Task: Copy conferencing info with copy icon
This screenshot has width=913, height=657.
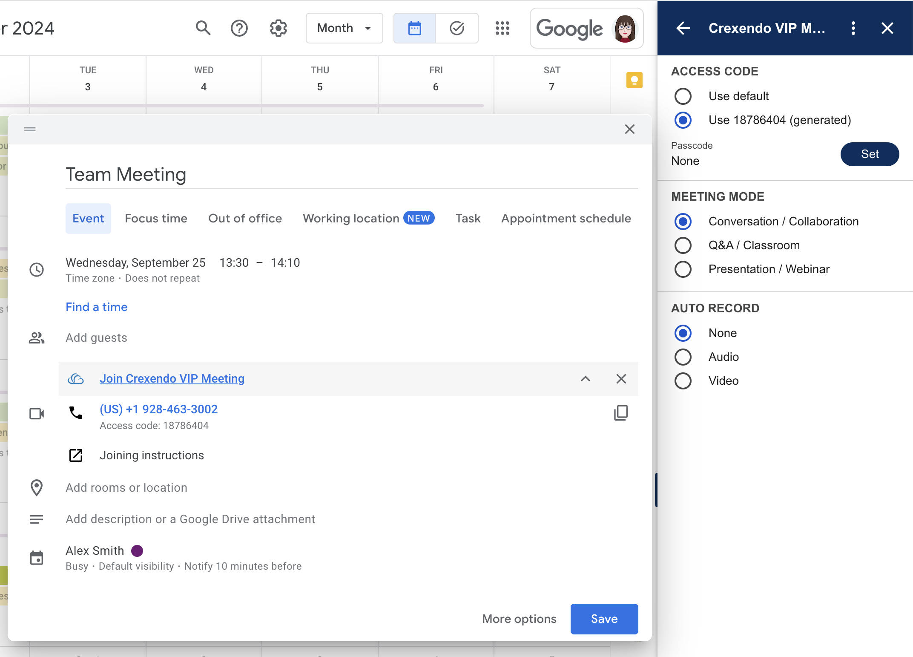Action: tap(620, 413)
